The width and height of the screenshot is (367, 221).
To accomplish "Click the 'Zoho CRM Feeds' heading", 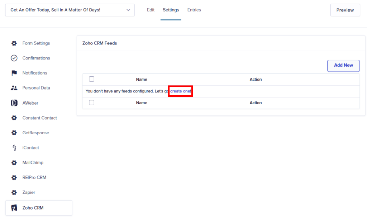I will point(100,43).
